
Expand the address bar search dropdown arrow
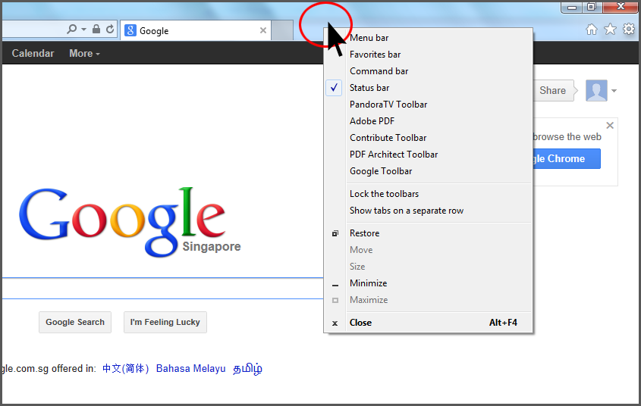83,29
